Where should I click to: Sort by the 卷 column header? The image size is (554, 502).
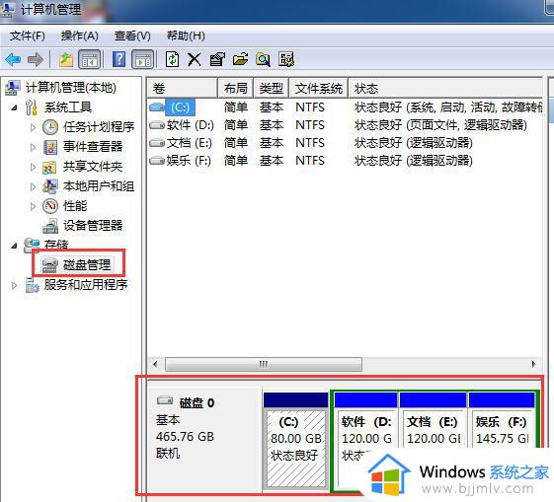pyautogui.click(x=182, y=88)
